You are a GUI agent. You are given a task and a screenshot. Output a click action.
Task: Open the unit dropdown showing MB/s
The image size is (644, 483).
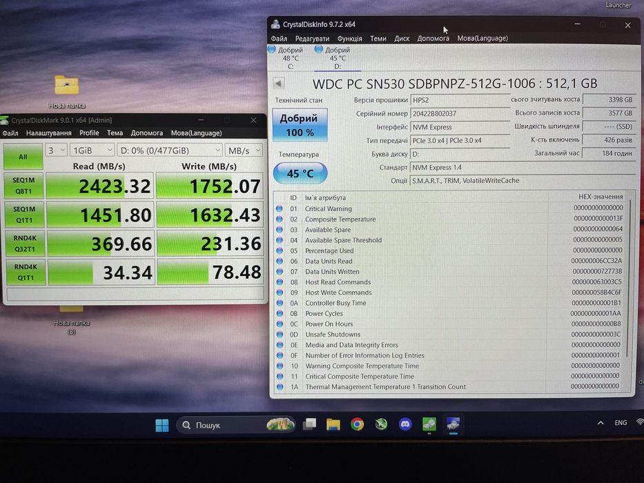244,150
